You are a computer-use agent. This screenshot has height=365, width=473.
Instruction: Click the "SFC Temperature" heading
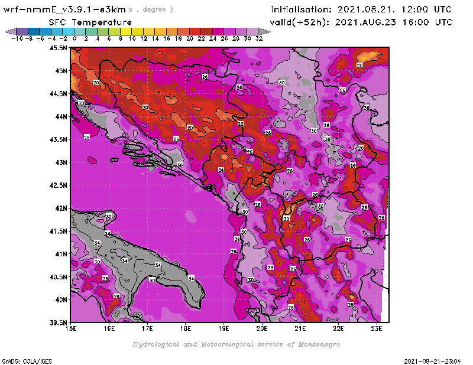90,22
